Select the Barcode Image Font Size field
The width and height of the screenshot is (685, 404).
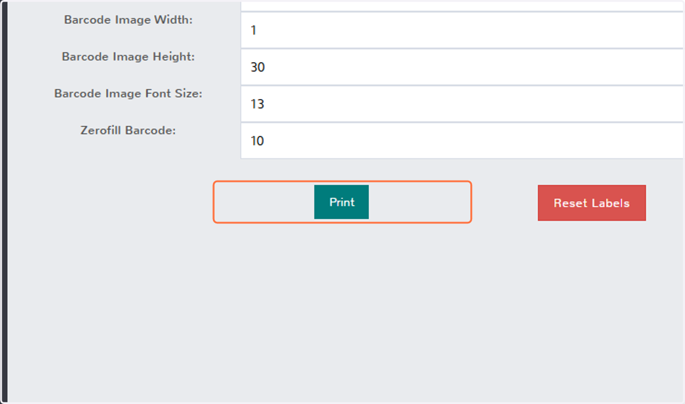pos(462,104)
